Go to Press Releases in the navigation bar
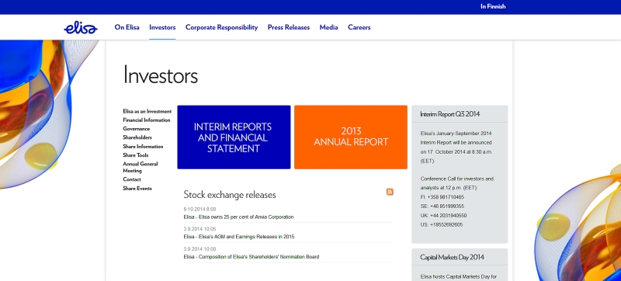 click(289, 27)
